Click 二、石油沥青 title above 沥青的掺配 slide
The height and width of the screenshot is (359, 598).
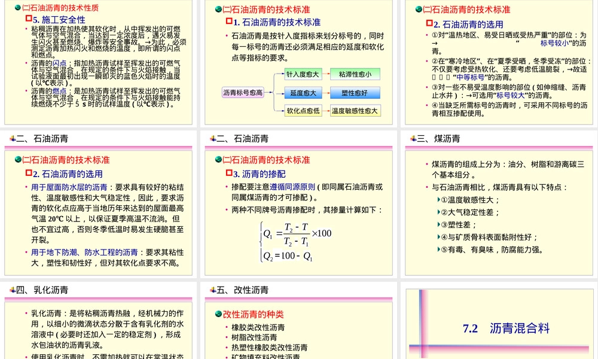(x=242, y=138)
